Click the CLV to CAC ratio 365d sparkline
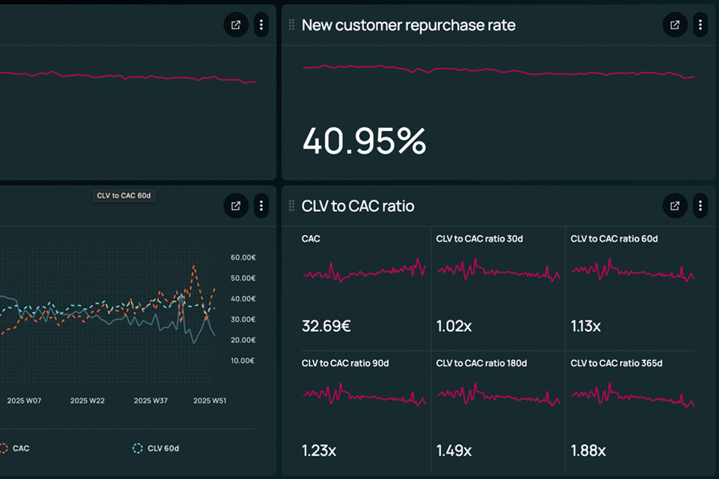 [633, 395]
